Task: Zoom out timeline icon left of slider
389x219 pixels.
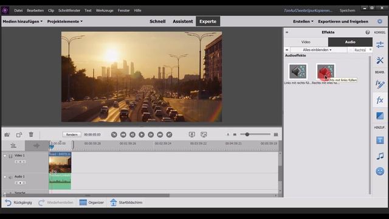Action: (x=235, y=134)
